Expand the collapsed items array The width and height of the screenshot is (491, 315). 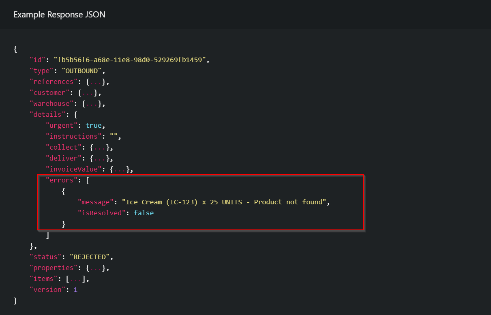pos(76,279)
